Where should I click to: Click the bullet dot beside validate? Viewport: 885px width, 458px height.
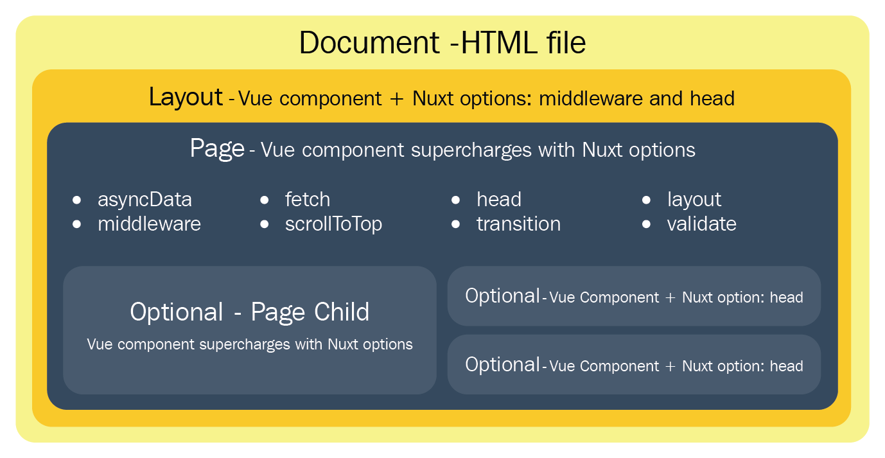(647, 224)
